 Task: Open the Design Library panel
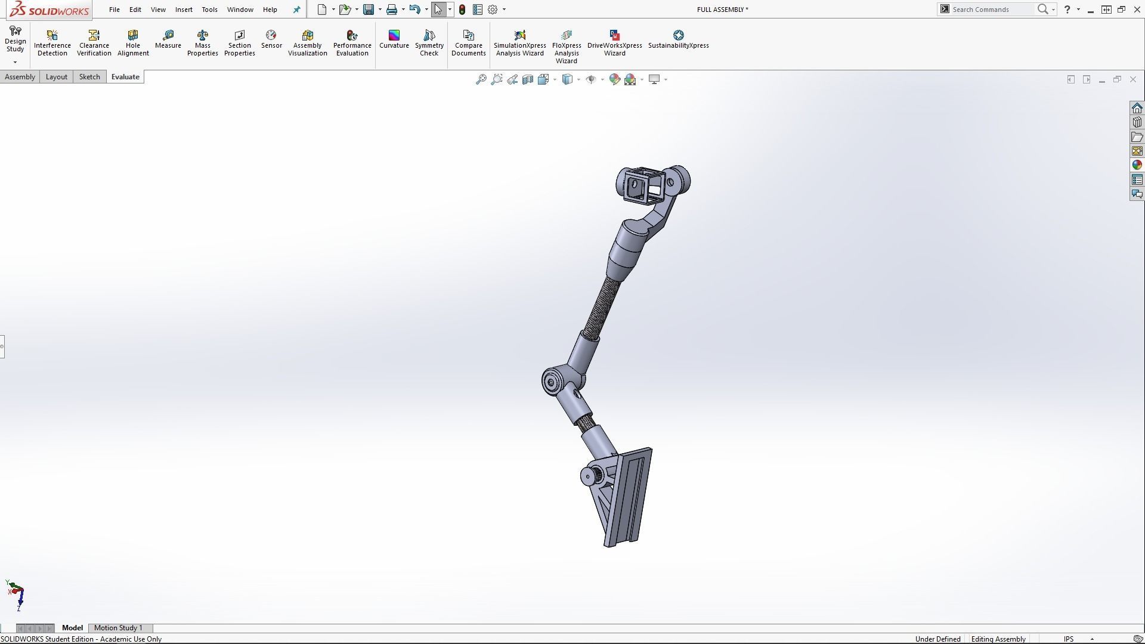(1137, 122)
